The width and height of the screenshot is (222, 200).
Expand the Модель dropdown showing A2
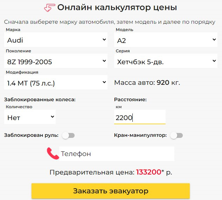(x=166, y=40)
